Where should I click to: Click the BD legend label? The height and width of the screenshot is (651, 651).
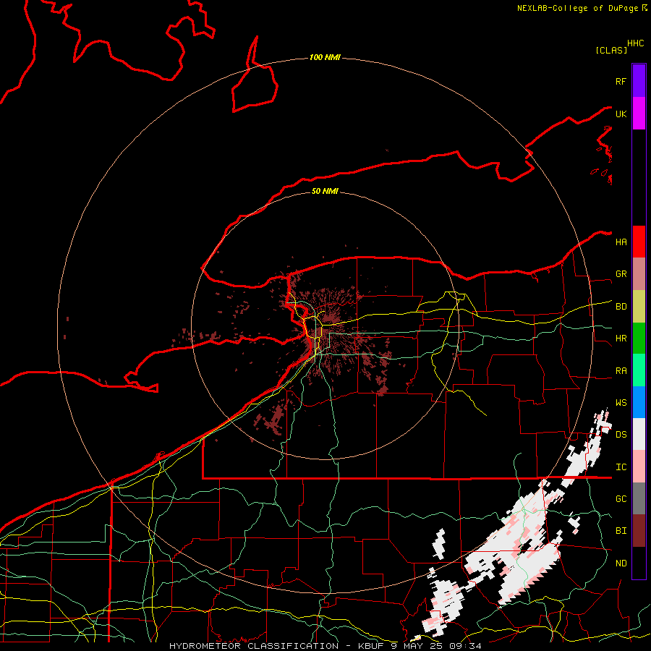tap(621, 307)
